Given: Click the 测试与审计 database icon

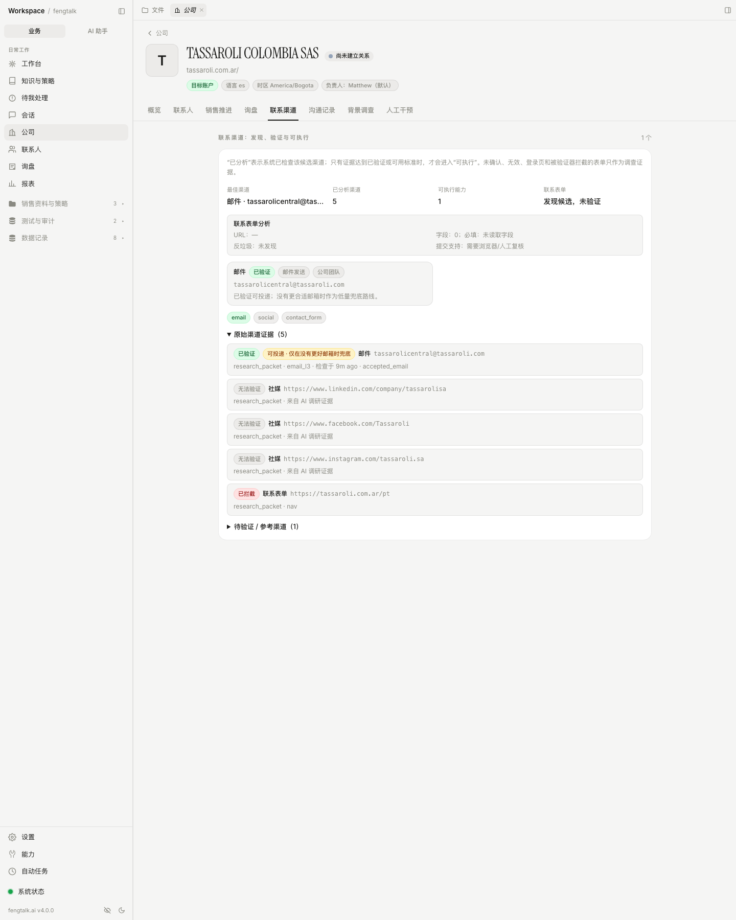Looking at the screenshot, I should click(x=12, y=221).
